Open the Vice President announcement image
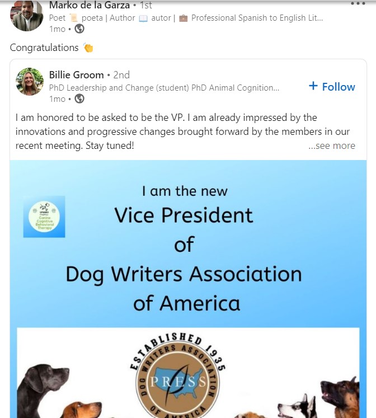This screenshot has height=418, width=376. pyautogui.click(x=188, y=289)
